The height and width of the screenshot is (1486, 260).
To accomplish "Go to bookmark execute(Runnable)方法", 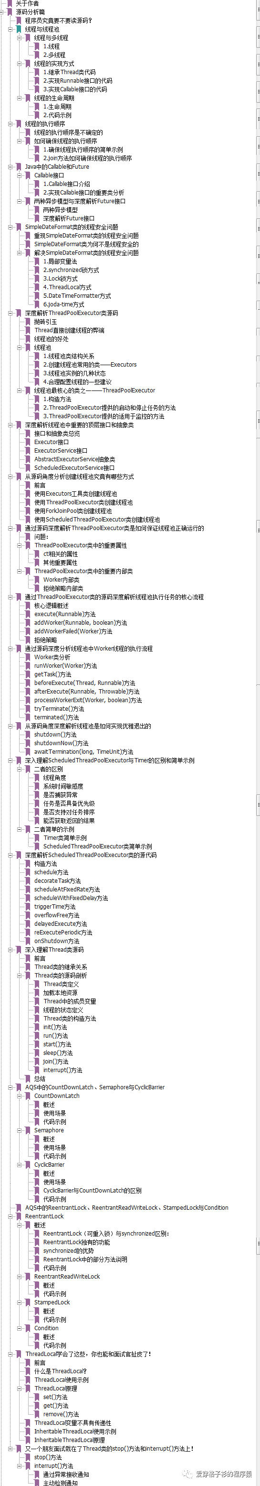I will 64,614.
